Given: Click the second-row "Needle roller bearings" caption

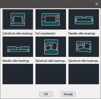Looking at the screenshot, I should point(16,61).
